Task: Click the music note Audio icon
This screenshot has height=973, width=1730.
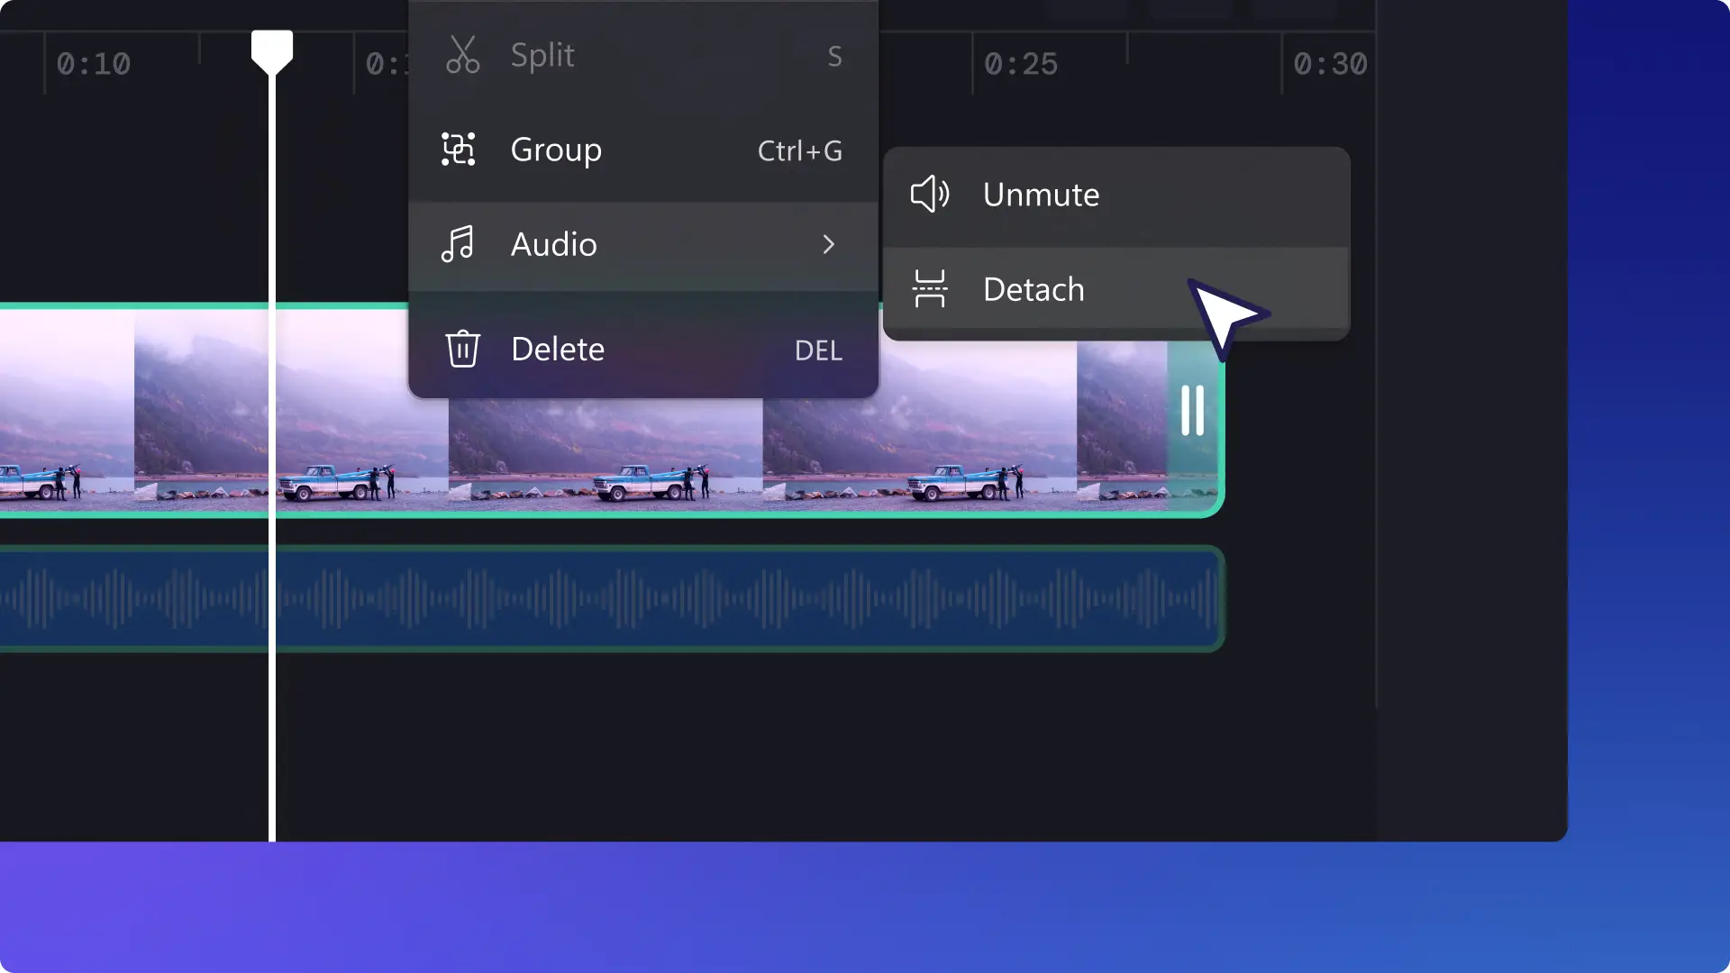Action: pos(458,244)
